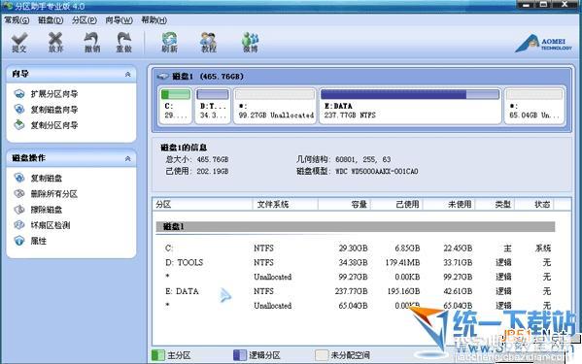
Task: Click the 未使用 column header
Action: [x=449, y=204]
